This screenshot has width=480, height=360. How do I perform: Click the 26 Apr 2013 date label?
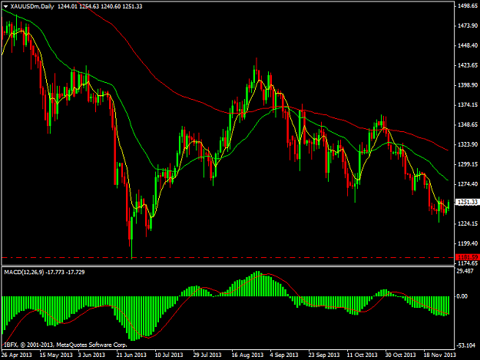(16, 355)
